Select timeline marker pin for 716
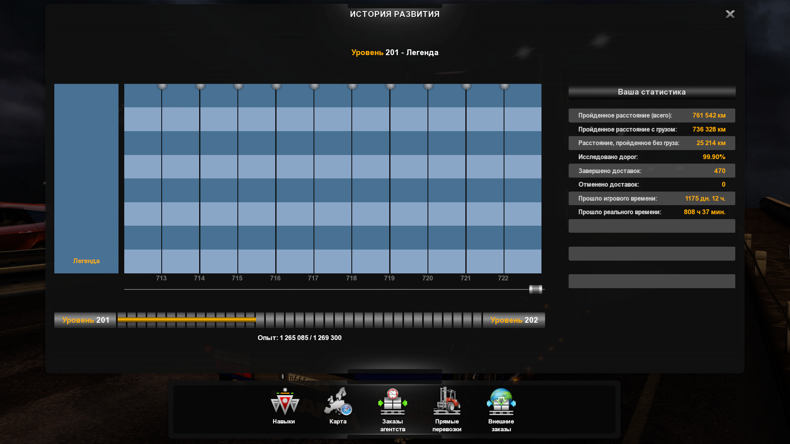This screenshot has width=790, height=444. click(276, 86)
